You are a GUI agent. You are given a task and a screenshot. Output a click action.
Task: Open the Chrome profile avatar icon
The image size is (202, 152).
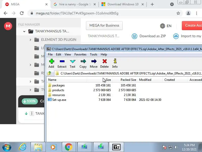pyautogui.click(x=188, y=13)
